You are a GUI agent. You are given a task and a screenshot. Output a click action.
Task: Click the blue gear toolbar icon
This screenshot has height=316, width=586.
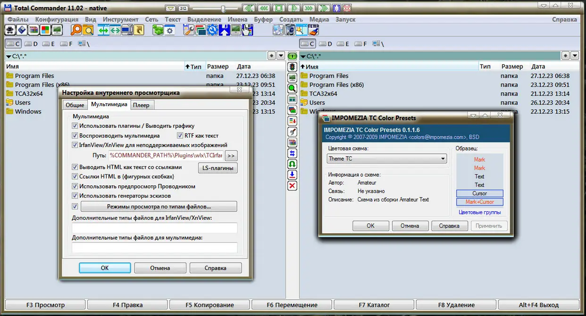coord(212,30)
